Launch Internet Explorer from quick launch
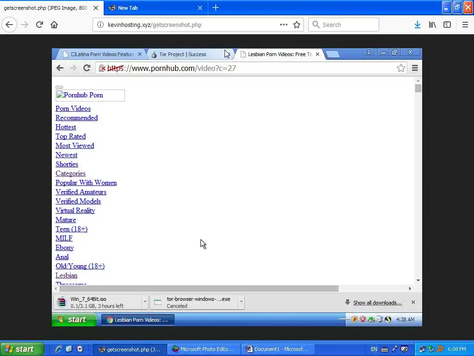 [x=59, y=349]
